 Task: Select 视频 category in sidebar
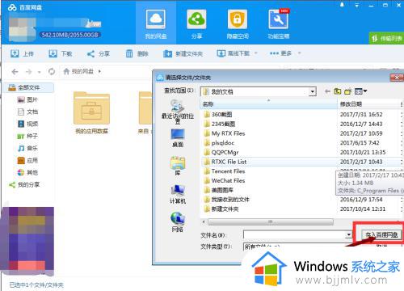point(27,124)
